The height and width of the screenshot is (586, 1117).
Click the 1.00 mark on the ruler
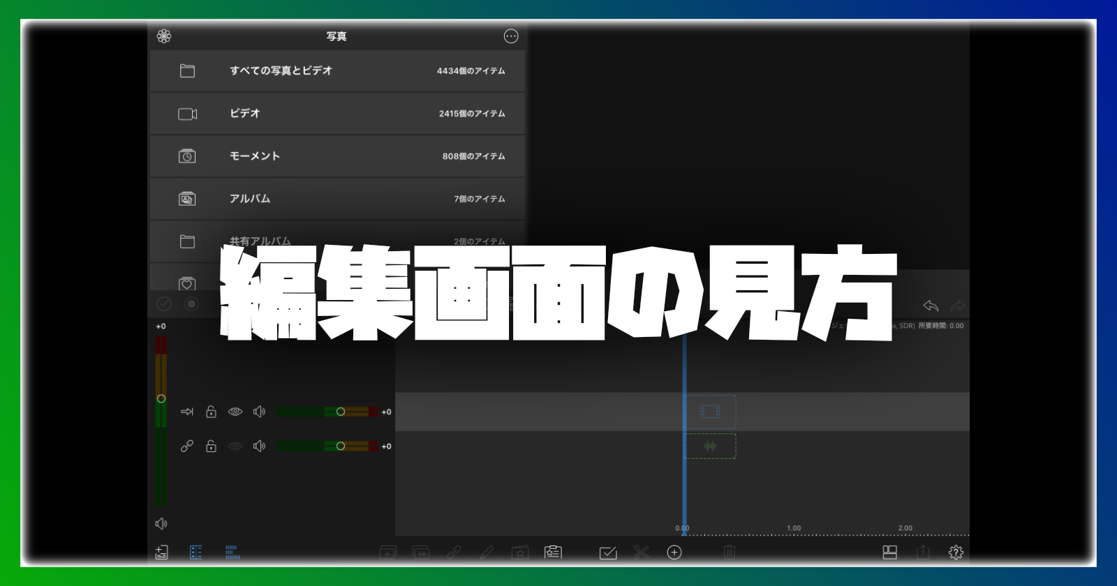(x=794, y=528)
